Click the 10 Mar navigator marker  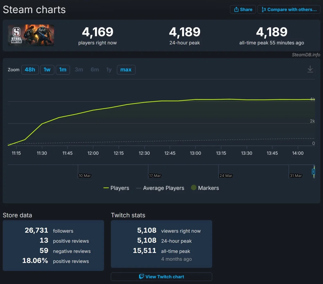point(85,176)
